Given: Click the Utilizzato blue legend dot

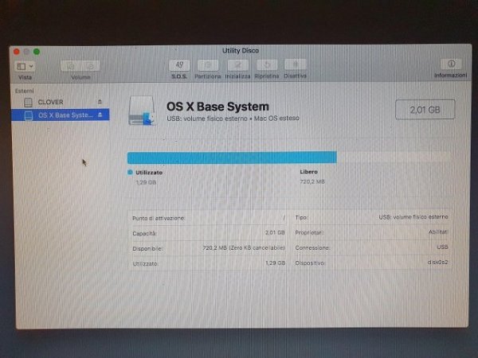Looking at the screenshot, I should [130, 173].
